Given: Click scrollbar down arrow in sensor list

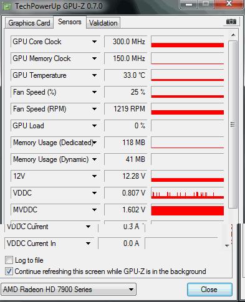Looking at the screenshot, I should pyautogui.click(x=227, y=246).
